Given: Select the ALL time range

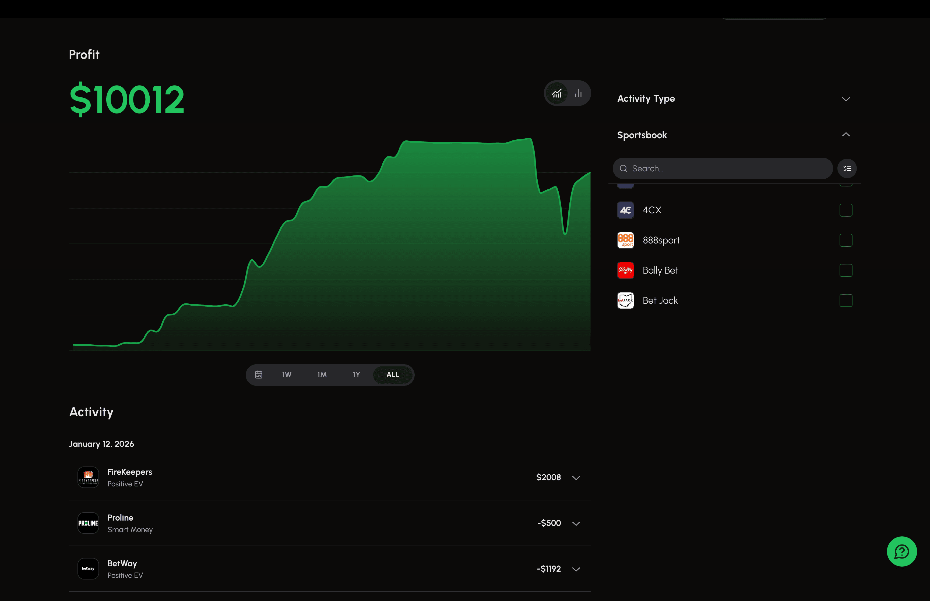Looking at the screenshot, I should 393,374.
